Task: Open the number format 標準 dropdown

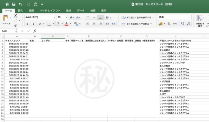Action: click(x=190, y=17)
